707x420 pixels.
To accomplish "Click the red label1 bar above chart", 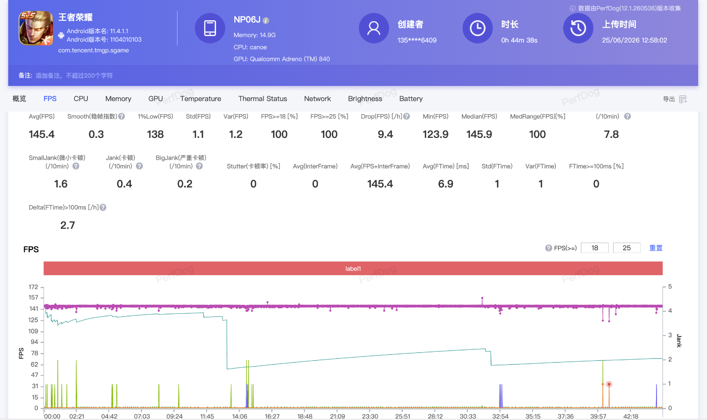I will [x=353, y=268].
